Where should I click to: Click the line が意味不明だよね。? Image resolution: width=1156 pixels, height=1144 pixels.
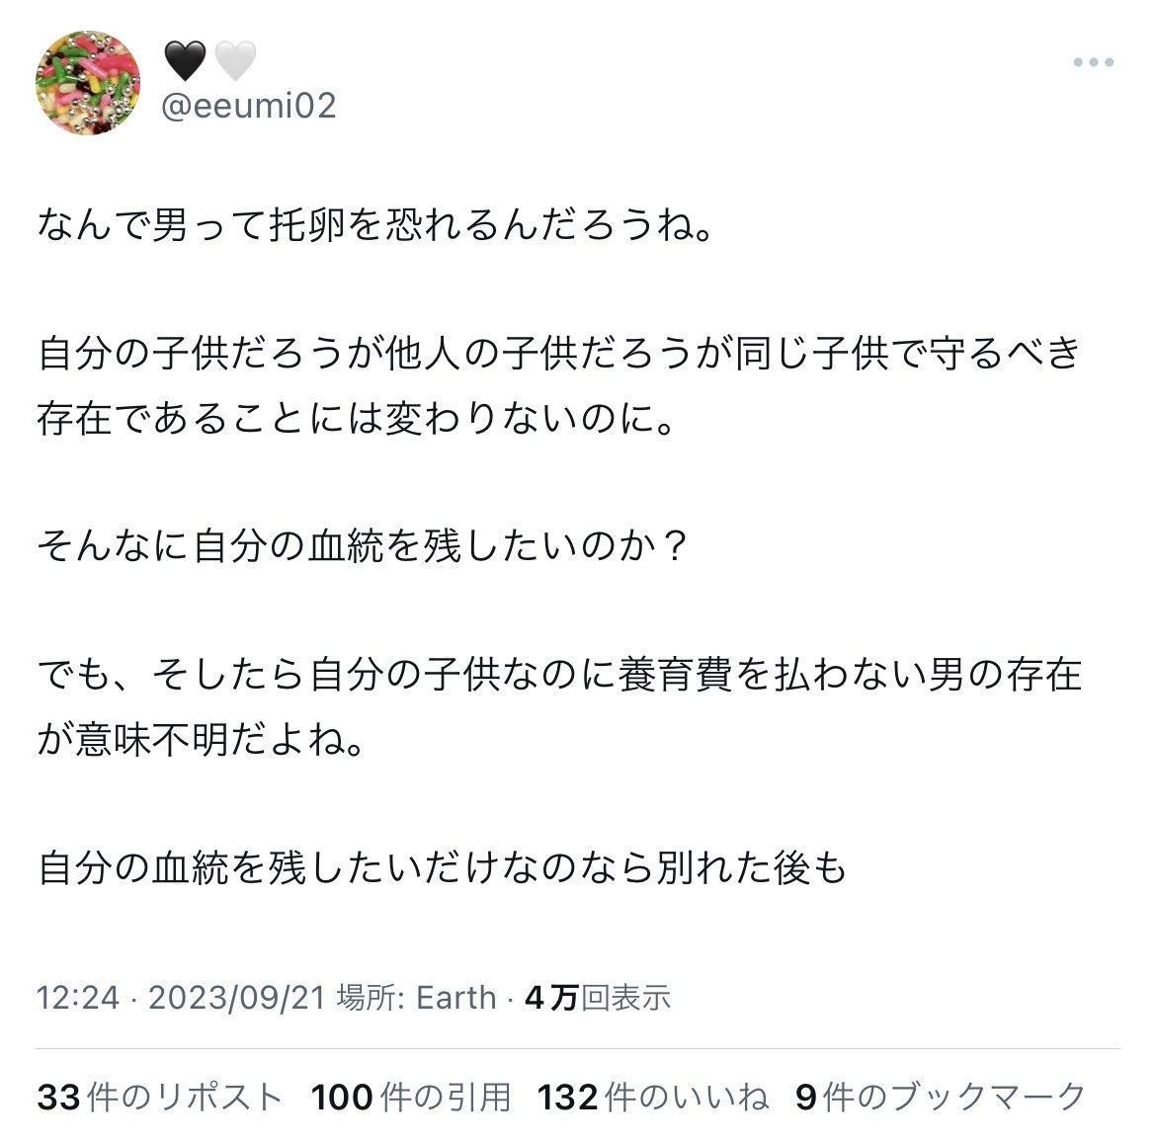pos(202,739)
